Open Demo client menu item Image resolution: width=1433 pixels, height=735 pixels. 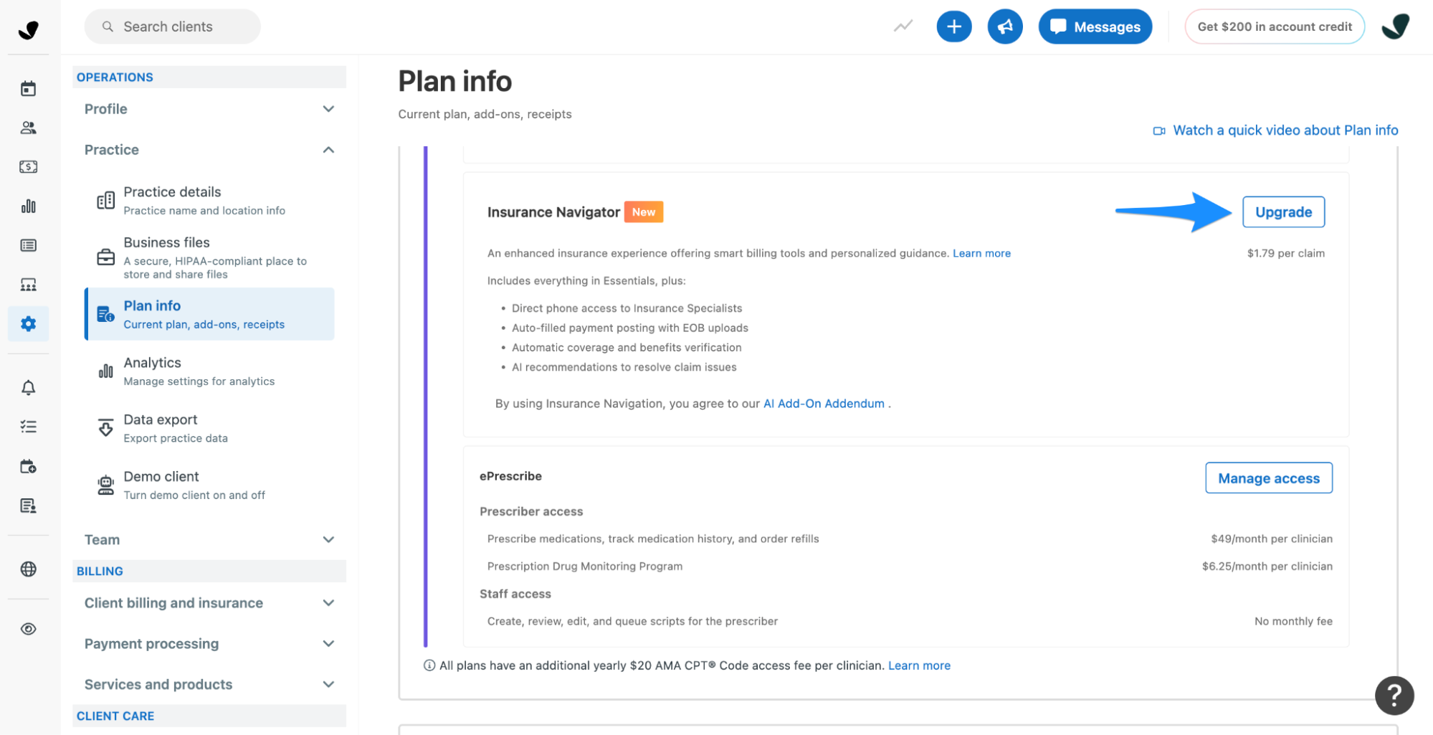[x=209, y=485]
